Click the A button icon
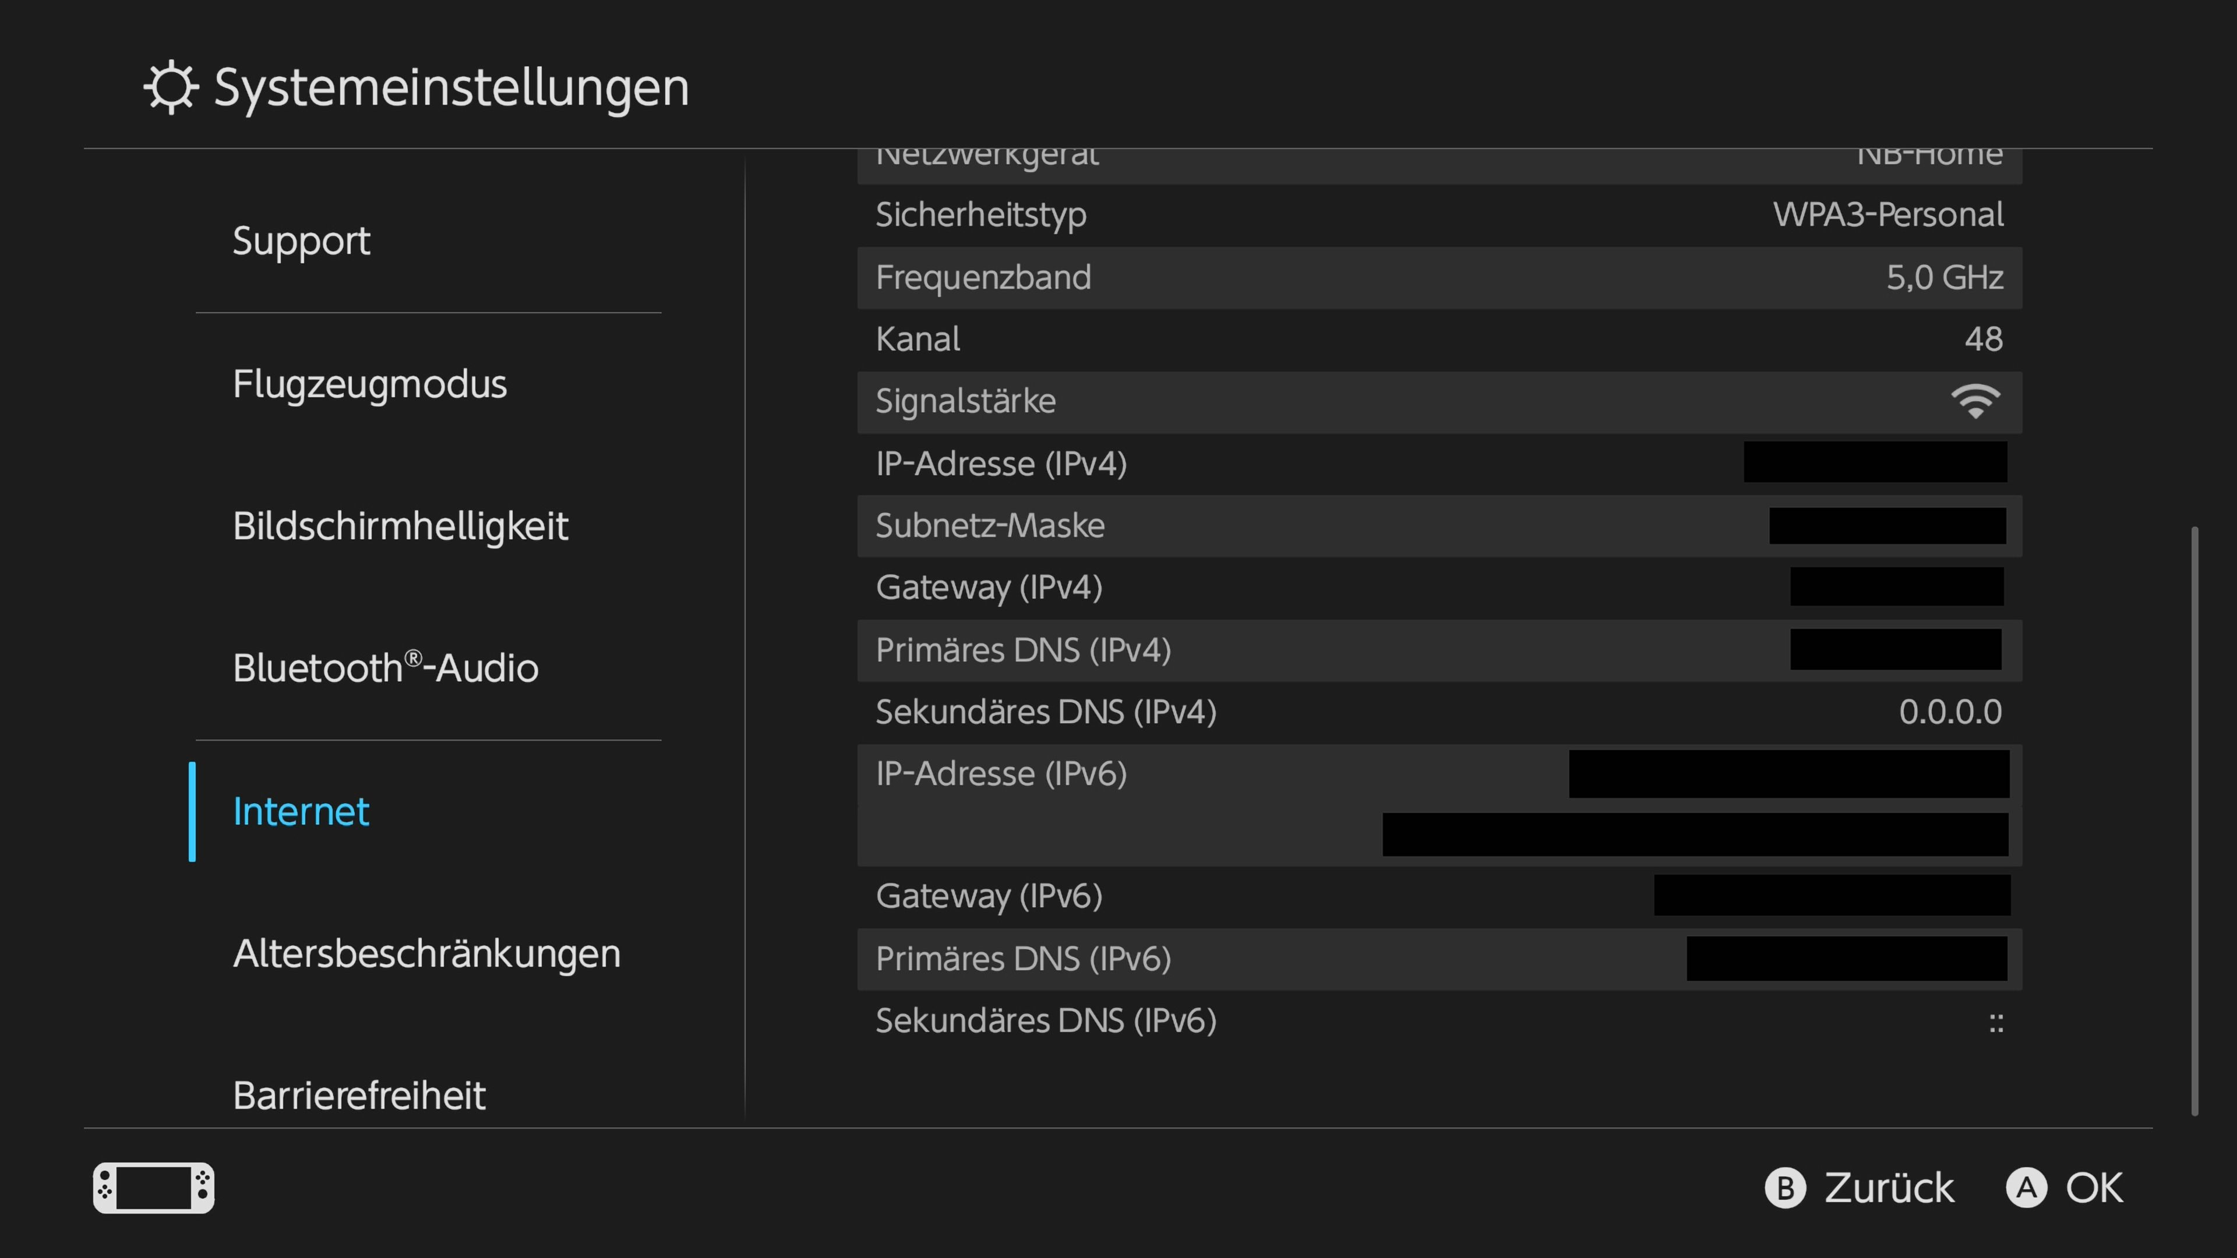This screenshot has width=2237, height=1258. pyautogui.click(x=2026, y=1188)
